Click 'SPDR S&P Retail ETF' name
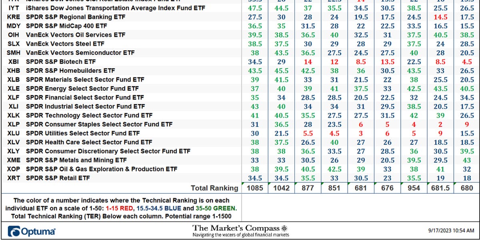The image size is (480, 240). coord(58,178)
